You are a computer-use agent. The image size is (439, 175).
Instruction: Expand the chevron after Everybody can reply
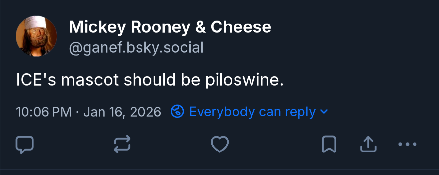[x=324, y=112]
